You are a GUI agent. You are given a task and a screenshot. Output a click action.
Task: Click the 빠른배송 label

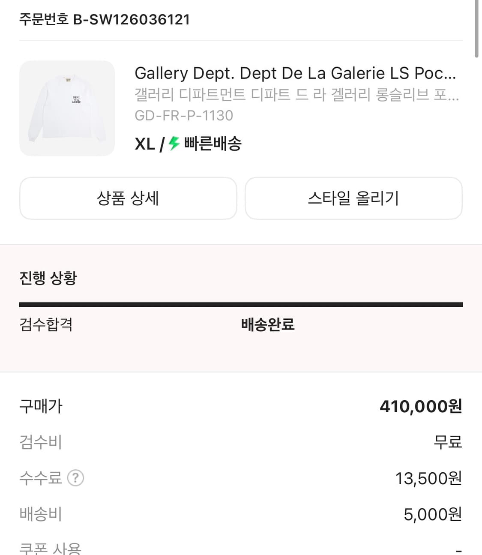point(213,144)
